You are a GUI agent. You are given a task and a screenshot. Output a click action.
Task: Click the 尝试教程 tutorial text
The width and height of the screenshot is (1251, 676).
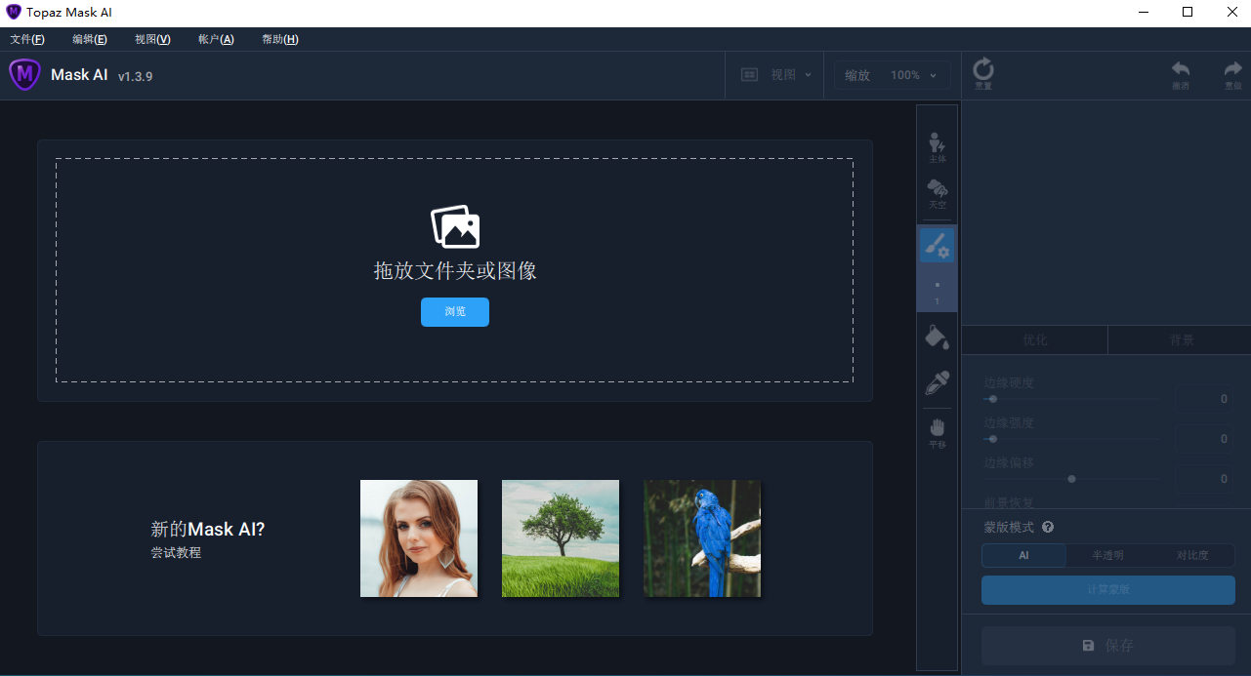pos(176,552)
